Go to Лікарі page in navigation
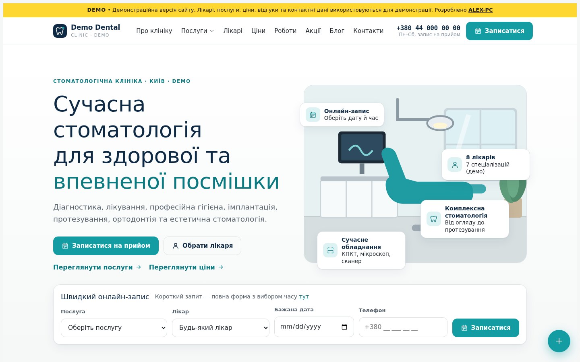Screen dimensions: 580x362 tap(233, 31)
